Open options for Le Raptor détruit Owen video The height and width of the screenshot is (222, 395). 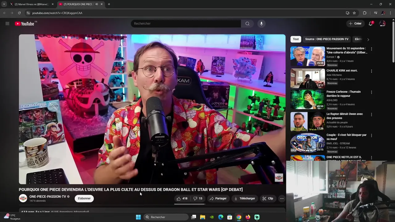[x=372, y=114]
